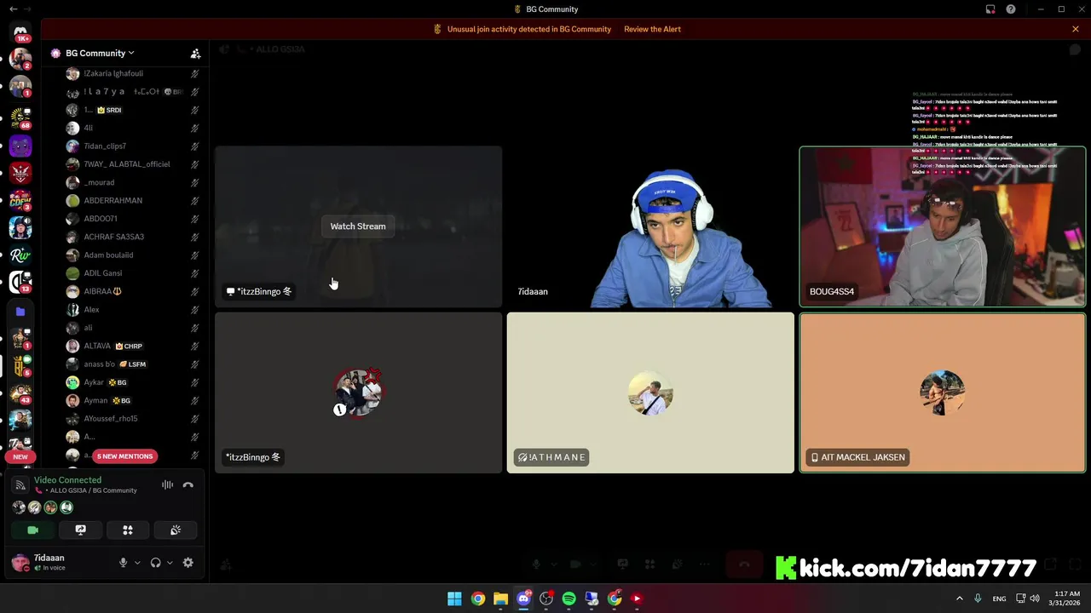This screenshot has width=1091, height=613.
Task: Start an activity with the shapes icon
Action: click(128, 530)
